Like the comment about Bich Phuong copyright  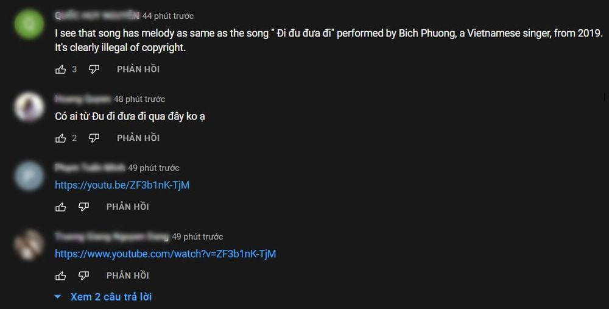pyautogui.click(x=61, y=69)
